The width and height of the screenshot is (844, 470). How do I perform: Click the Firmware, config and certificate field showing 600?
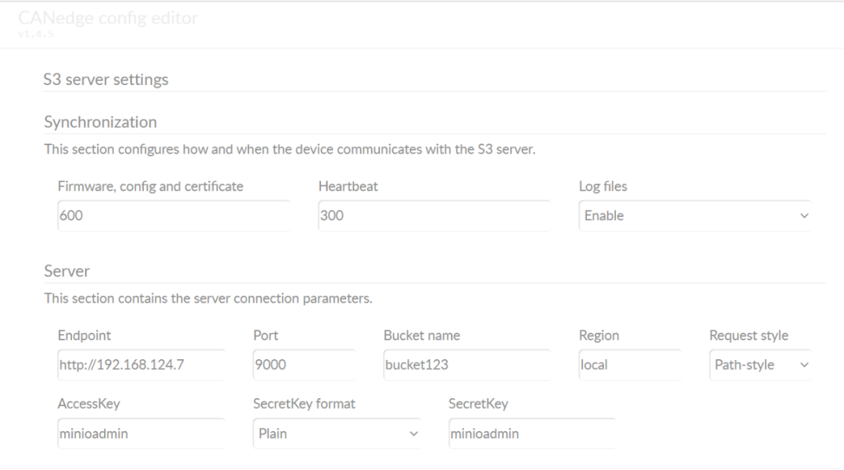(172, 216)
